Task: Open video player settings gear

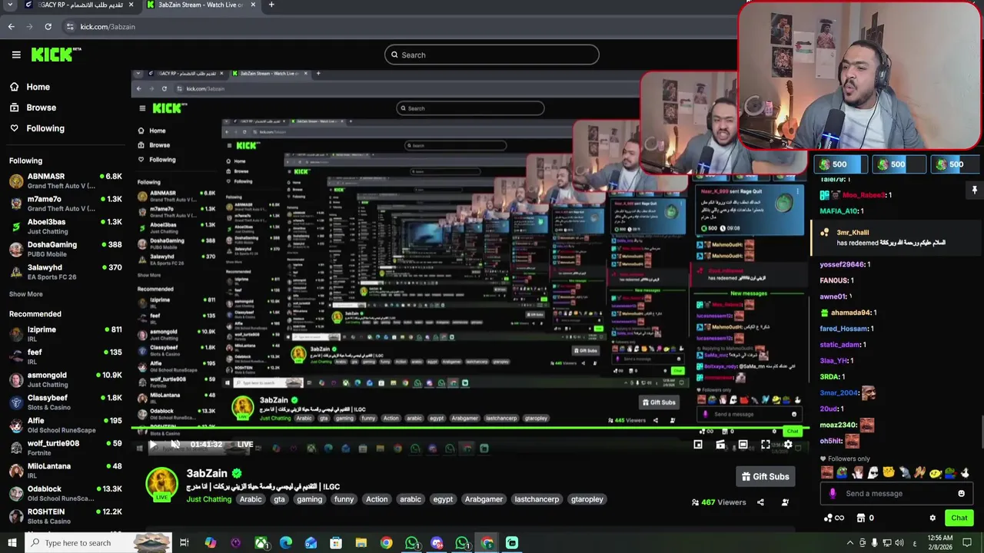Action: (x=788, y=444)
